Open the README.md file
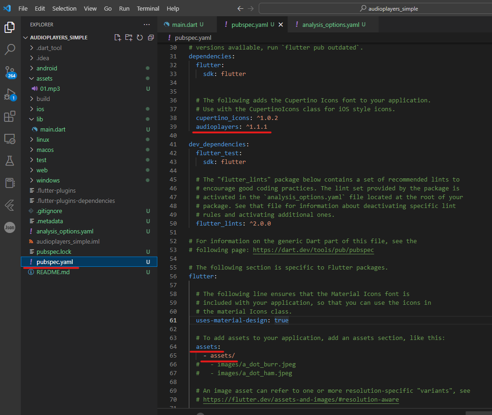 [x=89, y=272]
